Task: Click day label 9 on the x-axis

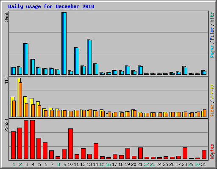Action: click(x=65, y=164)
